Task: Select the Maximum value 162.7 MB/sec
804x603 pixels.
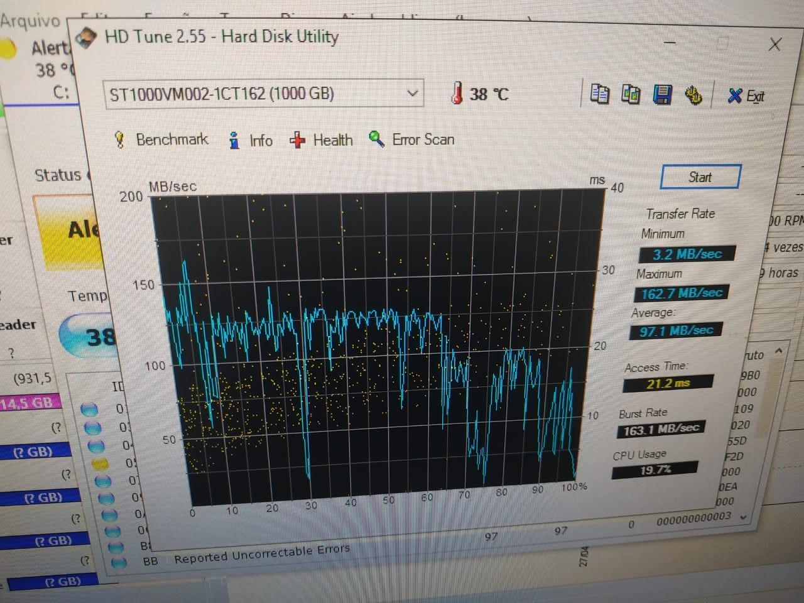Action: coord(681,293)
